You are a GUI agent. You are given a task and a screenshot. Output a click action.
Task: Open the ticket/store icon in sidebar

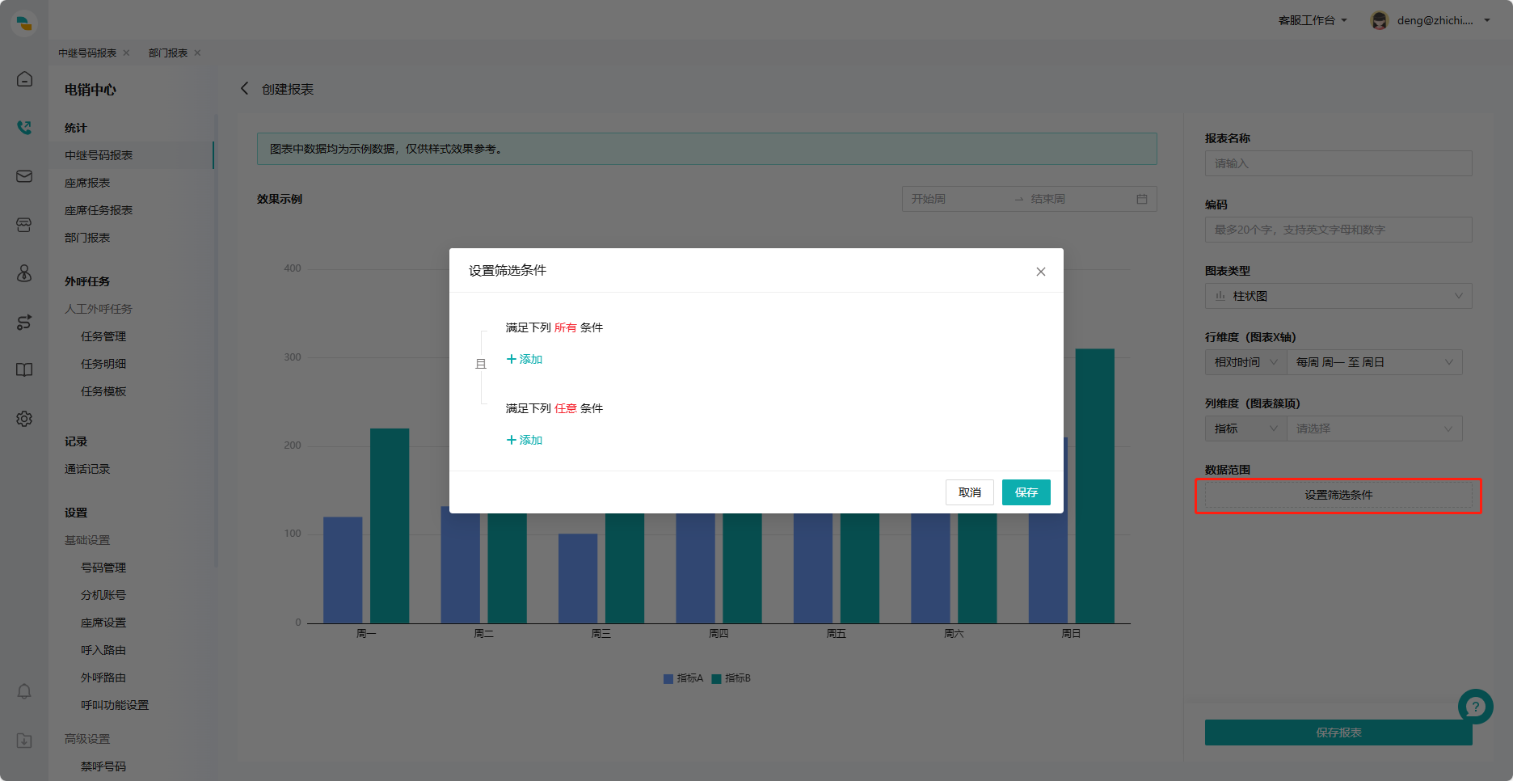pyautogui.click(x=24, y=225)
